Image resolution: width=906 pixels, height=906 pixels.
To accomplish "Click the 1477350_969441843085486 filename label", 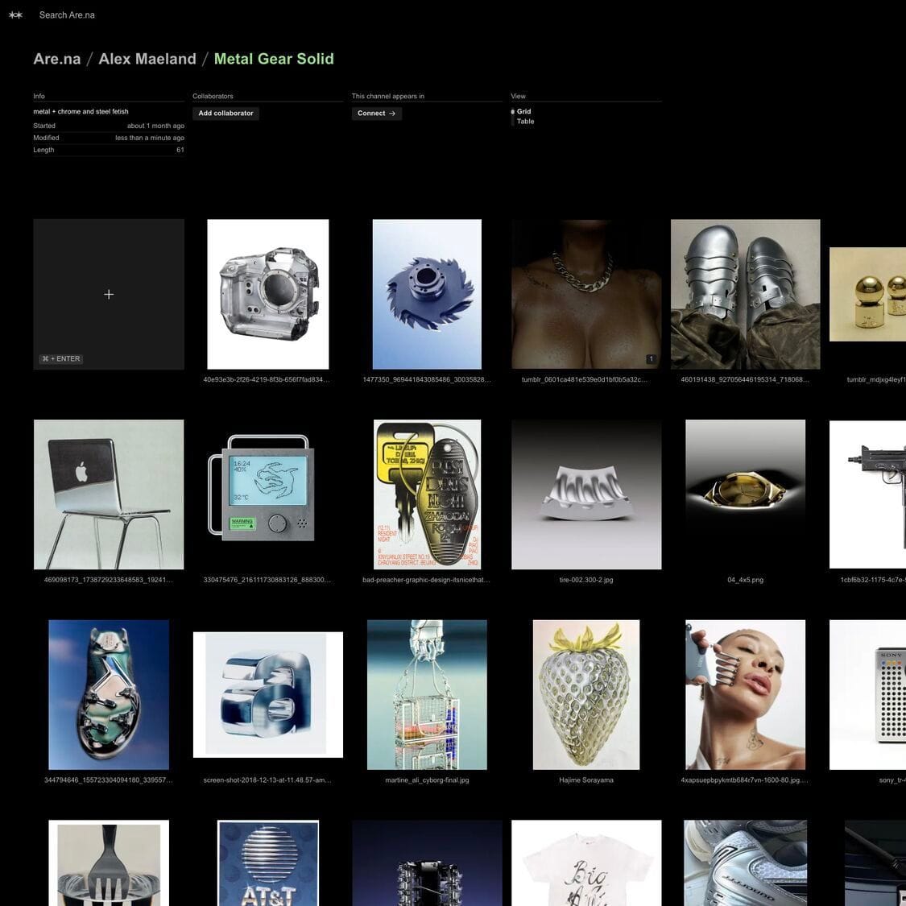I will (426, 379).
